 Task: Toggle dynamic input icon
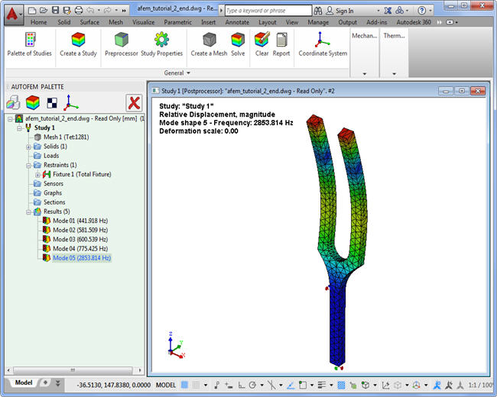[229, 385]
